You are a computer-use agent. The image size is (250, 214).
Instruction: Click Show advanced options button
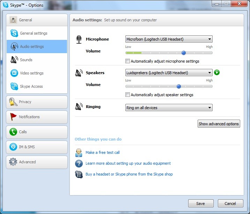[x=219, y=124]
